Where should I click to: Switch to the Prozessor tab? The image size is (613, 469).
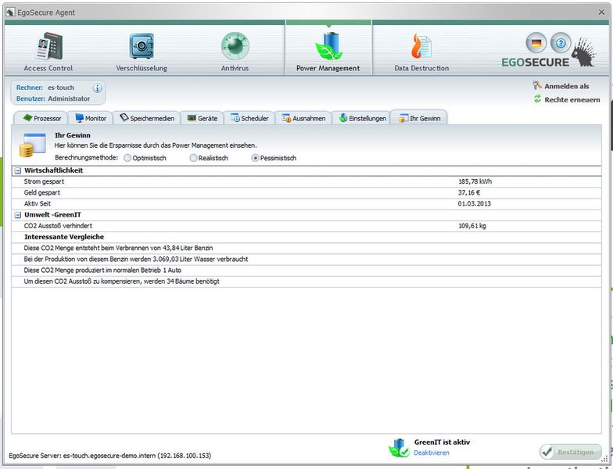[x=42, y=118]
